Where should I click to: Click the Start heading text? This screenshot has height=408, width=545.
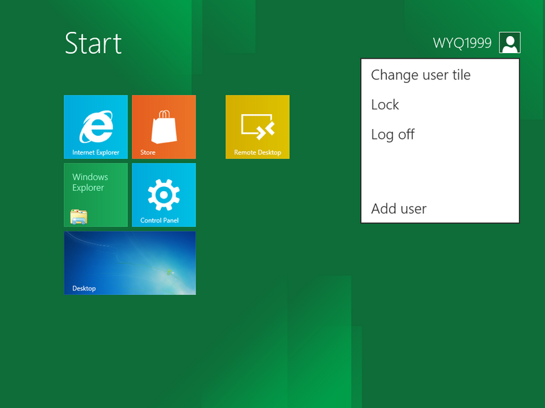point(93,44)
